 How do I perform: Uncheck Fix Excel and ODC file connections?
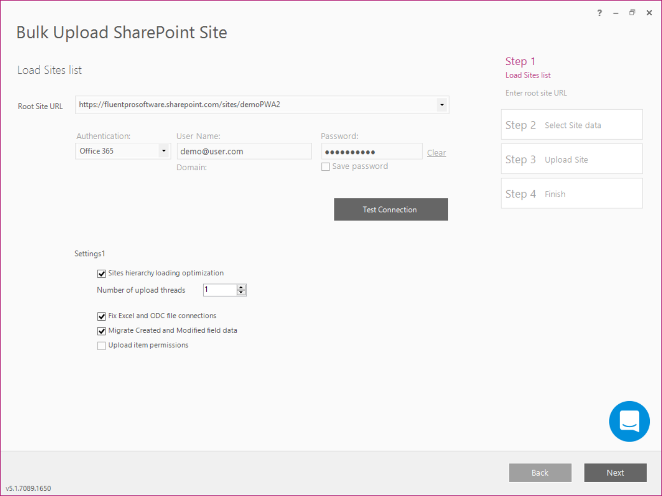pyautogui.click(x=101, y=317)
